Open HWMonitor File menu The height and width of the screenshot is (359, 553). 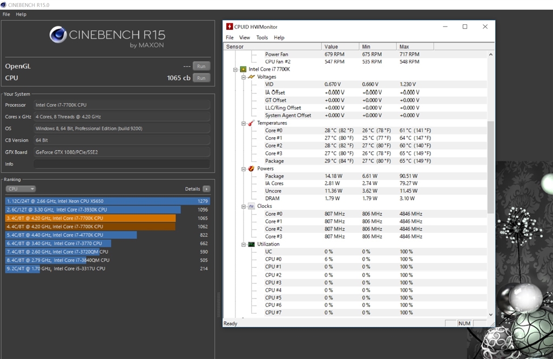pyautogui.click(x=230, y=37)
